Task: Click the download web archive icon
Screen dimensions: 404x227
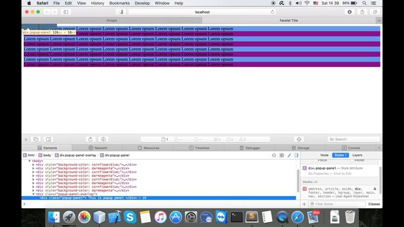Action: click(104, 139)
